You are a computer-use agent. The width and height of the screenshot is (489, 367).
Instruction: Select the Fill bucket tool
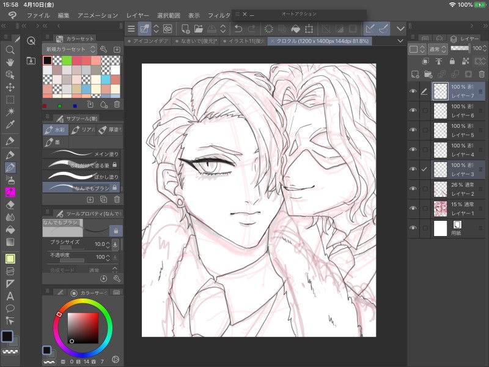[10, 230]
